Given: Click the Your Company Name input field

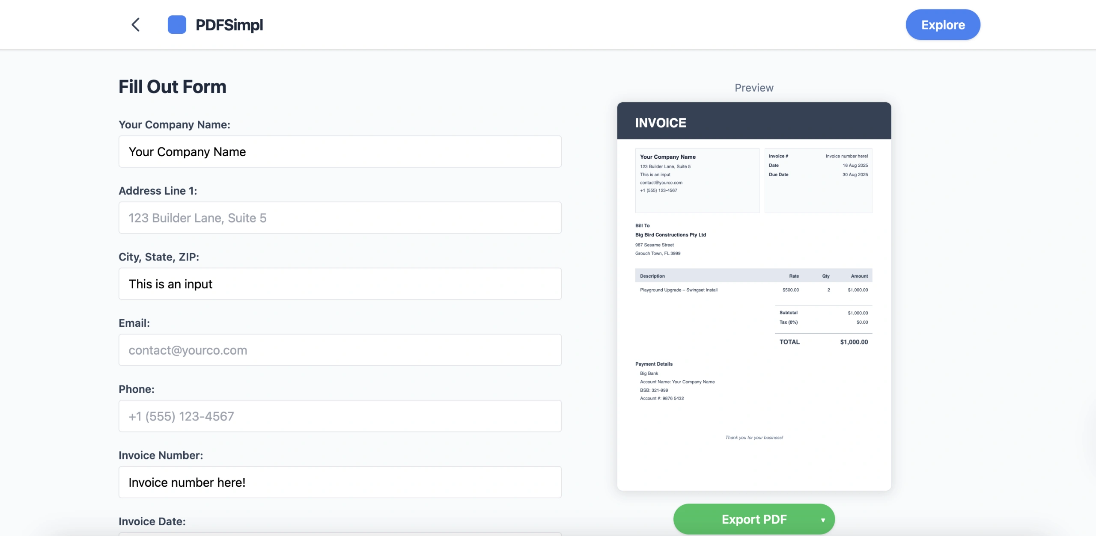Looking at the screenshot, I should [x=340, y=152].
